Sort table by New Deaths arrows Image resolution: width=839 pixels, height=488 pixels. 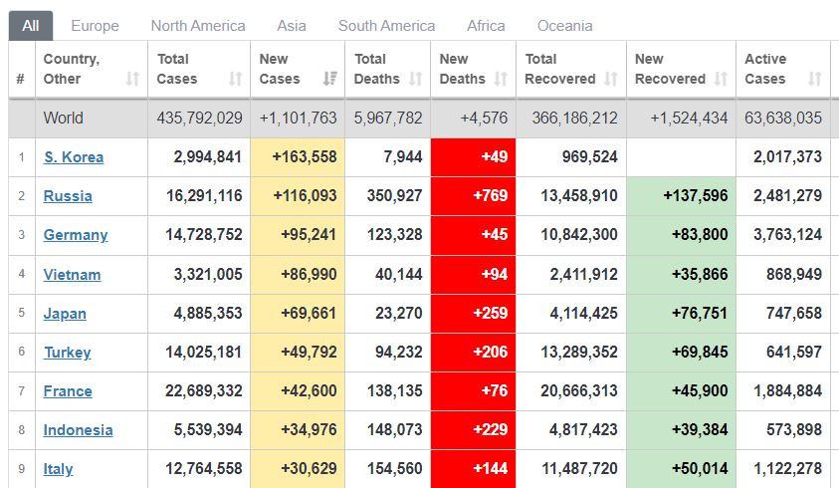(x=501, y=79)
